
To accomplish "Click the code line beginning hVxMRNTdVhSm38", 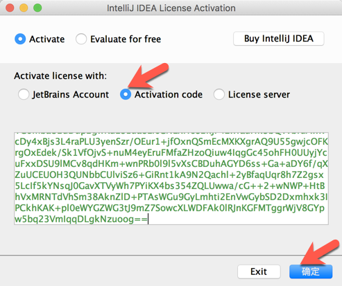I will point(171,197).
